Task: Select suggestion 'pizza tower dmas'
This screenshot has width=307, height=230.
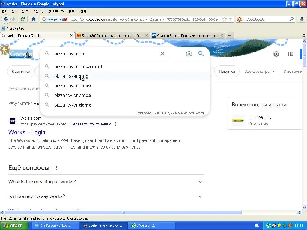Action: [125, 86]
